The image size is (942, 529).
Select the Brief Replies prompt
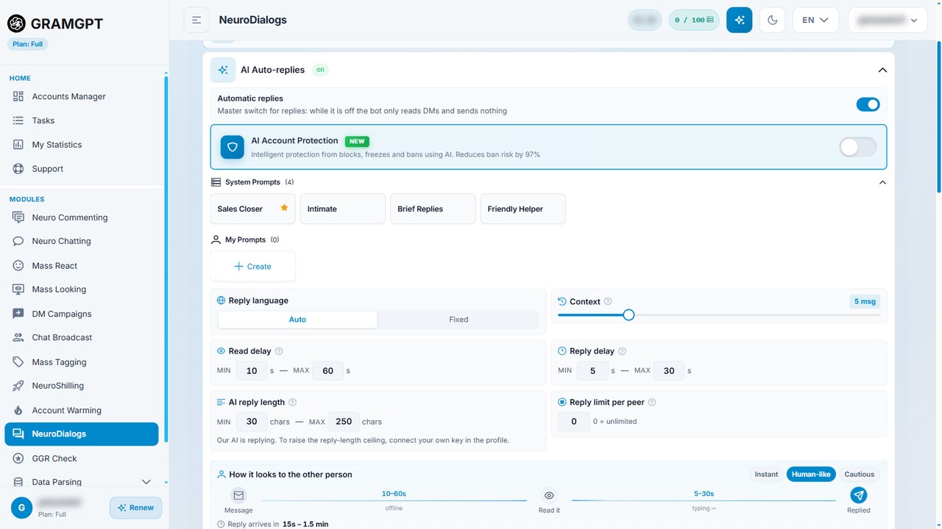click(433, 209)
